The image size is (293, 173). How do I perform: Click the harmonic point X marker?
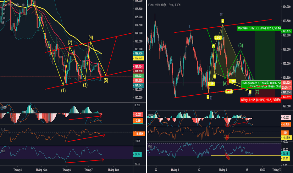tap(208, 97)
